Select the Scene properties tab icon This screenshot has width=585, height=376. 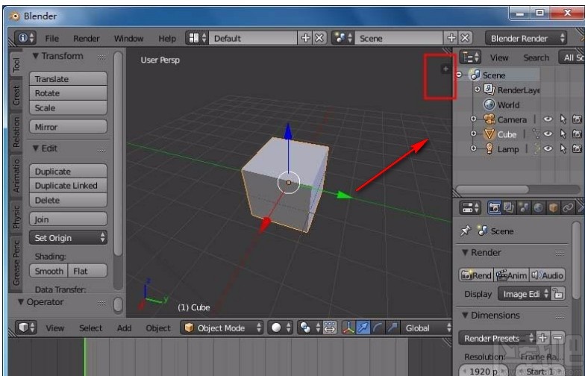524,207
